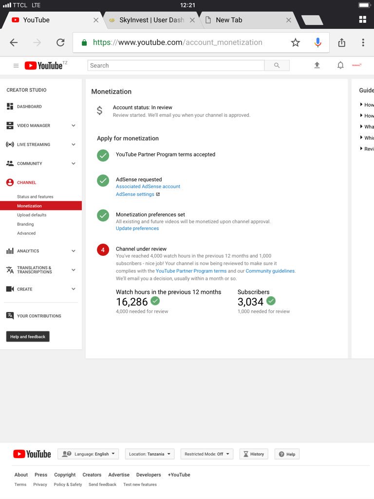Open the tab grid overview icon
The height and width of the screenshot is (499, 374).
362,19
